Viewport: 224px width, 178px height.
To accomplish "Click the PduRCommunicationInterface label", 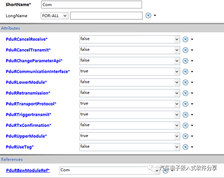I will pyautogui.click(x=38, y=71).
